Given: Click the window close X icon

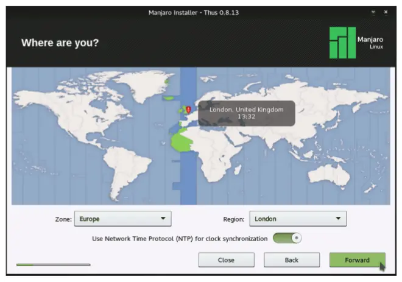Looking at the screenshot, I should [x=386, y=12].
